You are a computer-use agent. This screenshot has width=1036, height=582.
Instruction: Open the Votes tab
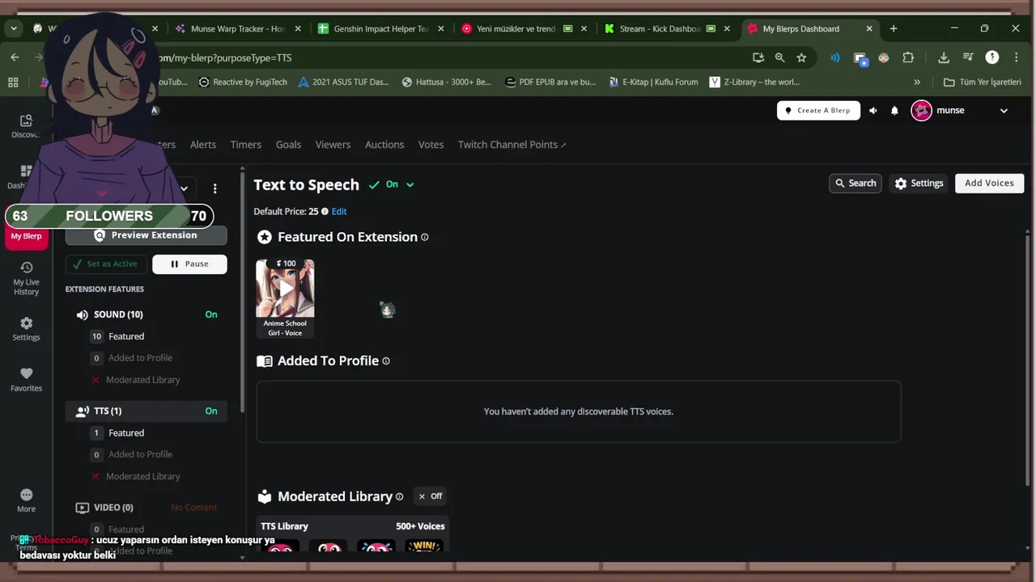tap(431, 145)
